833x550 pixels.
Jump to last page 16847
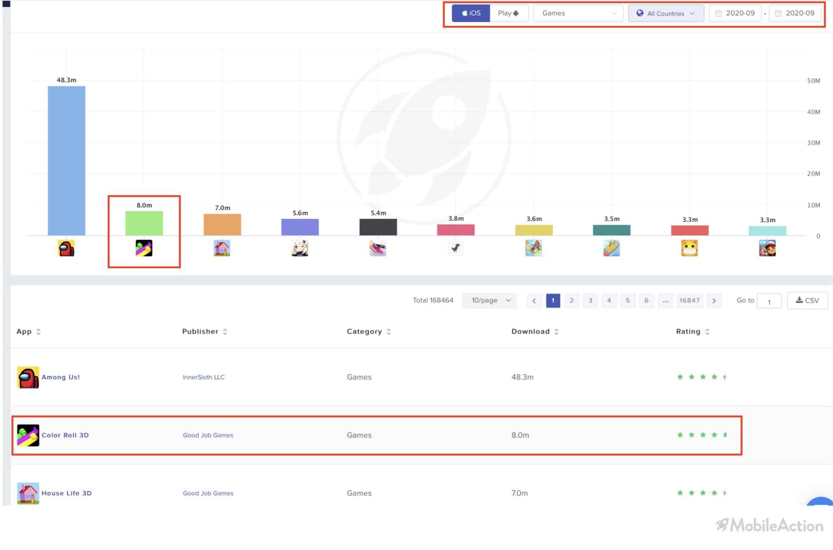pyautogui.click(x=689, y=301)
